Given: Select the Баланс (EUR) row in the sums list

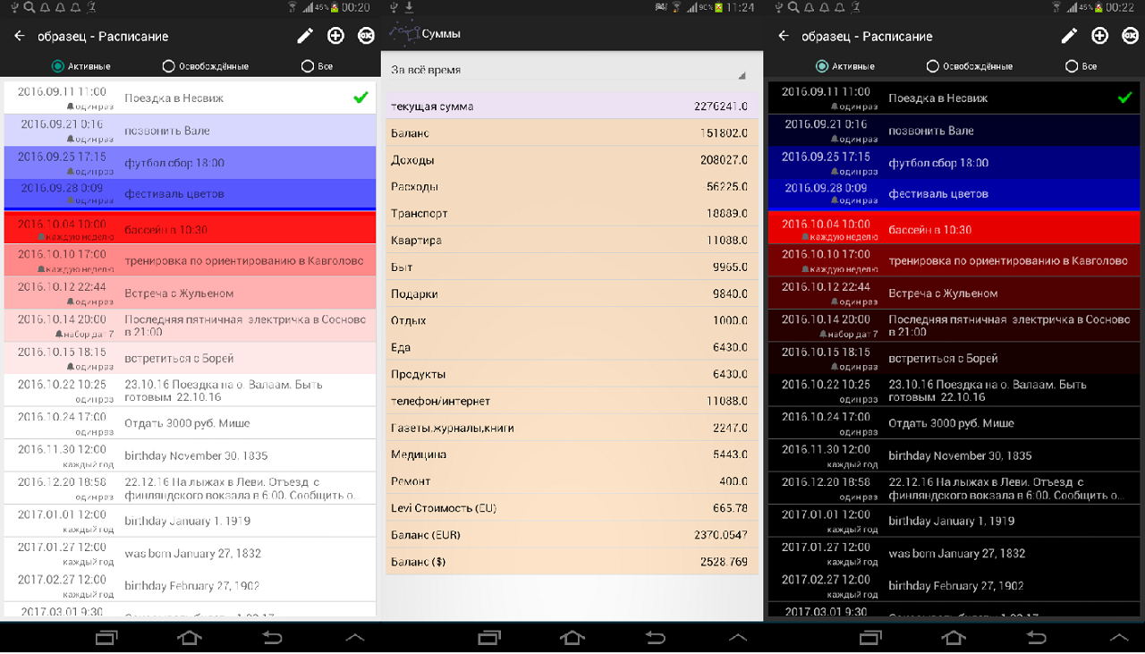Looking at the screenshot, I should click(x=571, y=535).
